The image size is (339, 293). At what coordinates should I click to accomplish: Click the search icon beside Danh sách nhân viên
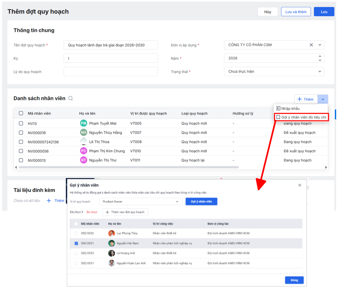(71, 98)
